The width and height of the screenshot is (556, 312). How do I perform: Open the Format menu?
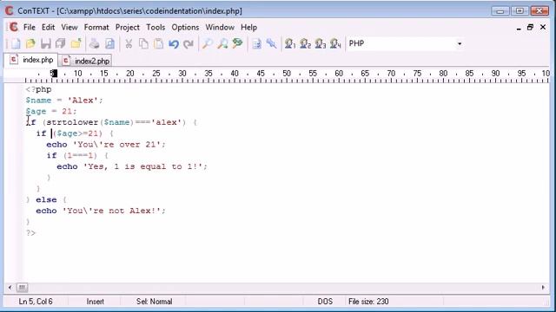click(x=96, y=27)
